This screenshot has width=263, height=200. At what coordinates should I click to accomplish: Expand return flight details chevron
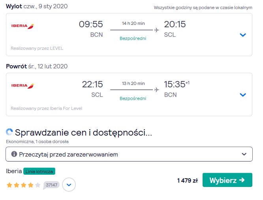[243, 95]
